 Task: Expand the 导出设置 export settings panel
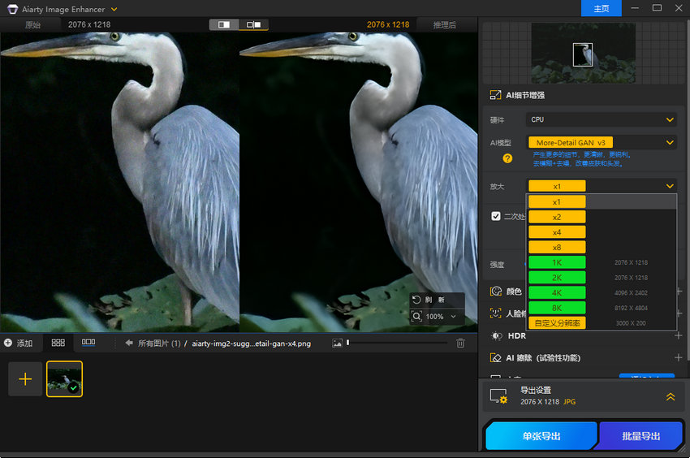pyautogui.click(x=670, y=396)
